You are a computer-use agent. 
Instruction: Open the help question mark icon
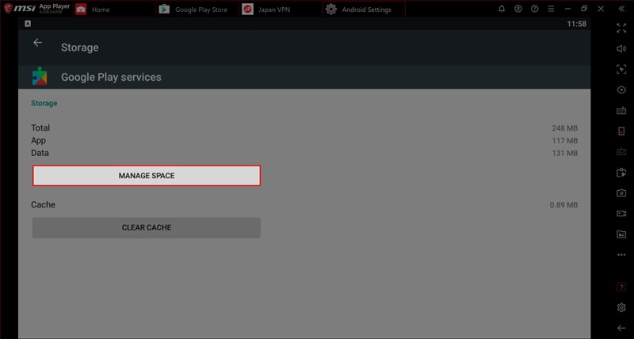click(x=534, y=9)
